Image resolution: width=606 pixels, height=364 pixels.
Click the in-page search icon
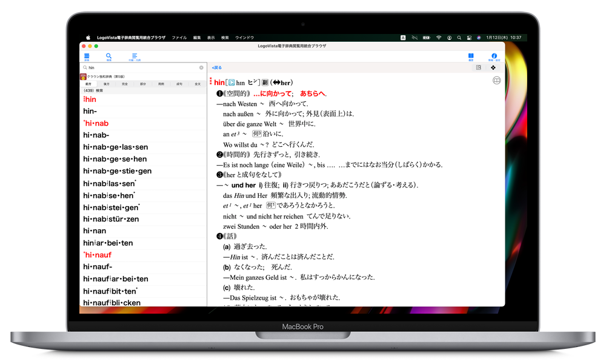(x=479, y=67)
